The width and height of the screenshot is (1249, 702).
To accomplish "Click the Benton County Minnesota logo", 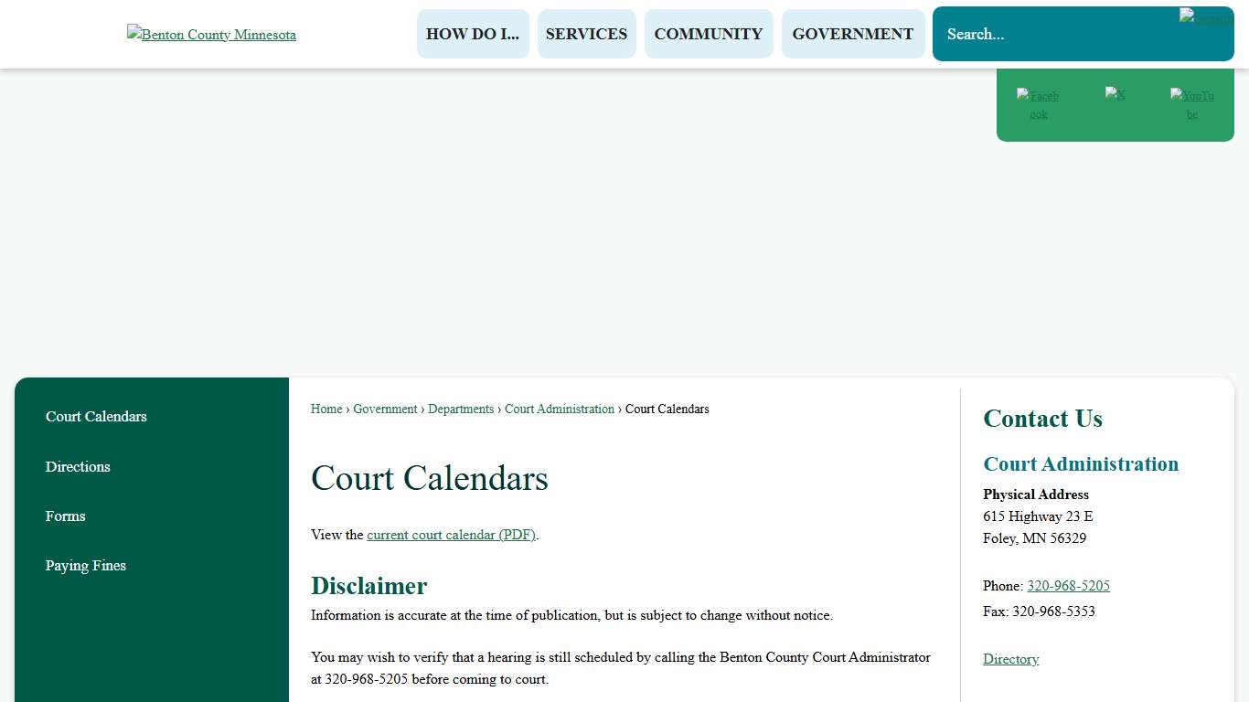I will pyautogui.click(x=211, y=34).
